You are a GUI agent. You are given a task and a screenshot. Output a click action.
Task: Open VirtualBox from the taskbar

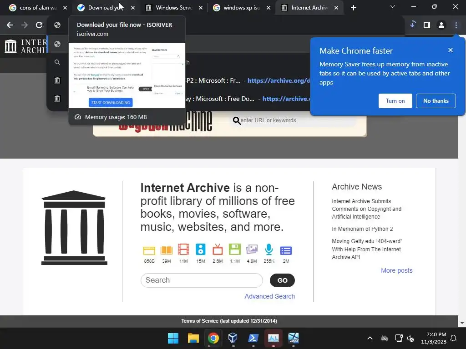coord(233,338)
